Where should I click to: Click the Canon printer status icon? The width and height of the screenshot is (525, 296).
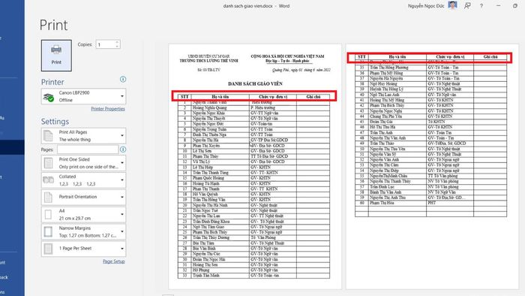pos(49,97)
